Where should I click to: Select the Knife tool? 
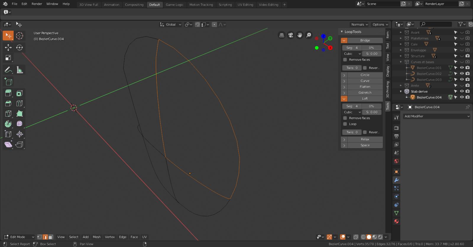click(8, 114)
